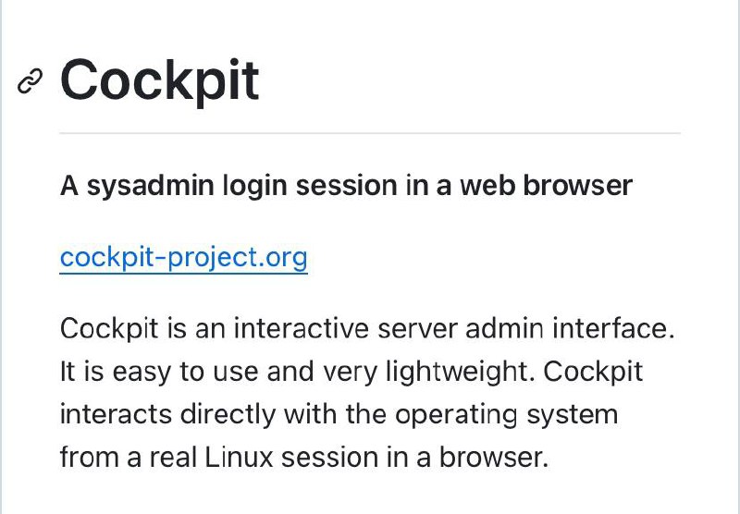Click the second 'Cockpit' after 'lightweight.'
Image resolution: width=740 pixels, height=514 pixels.
[x=593, y=373]
